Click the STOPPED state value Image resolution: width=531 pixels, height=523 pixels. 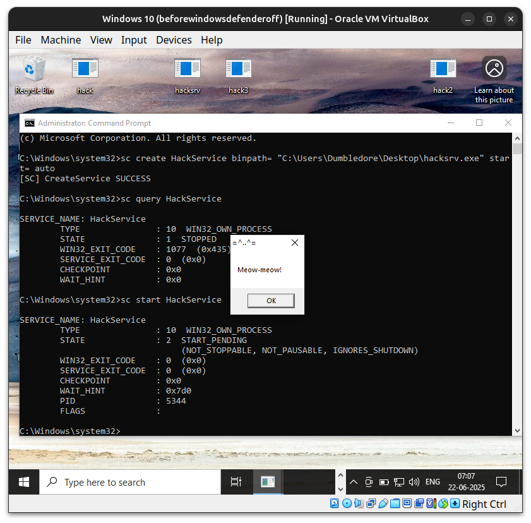click(x=199, y=239)
